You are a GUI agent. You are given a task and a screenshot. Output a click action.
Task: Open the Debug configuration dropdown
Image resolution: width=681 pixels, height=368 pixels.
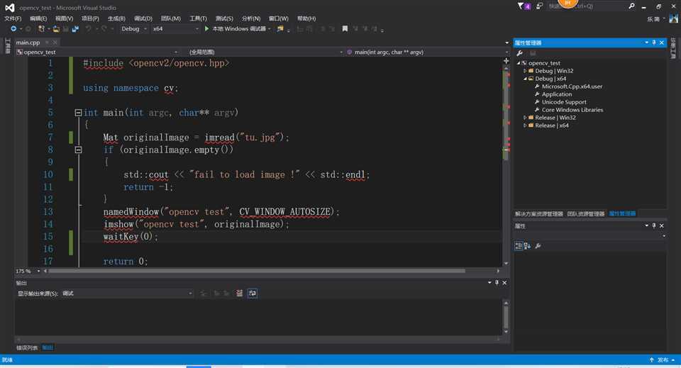point(147,29)
